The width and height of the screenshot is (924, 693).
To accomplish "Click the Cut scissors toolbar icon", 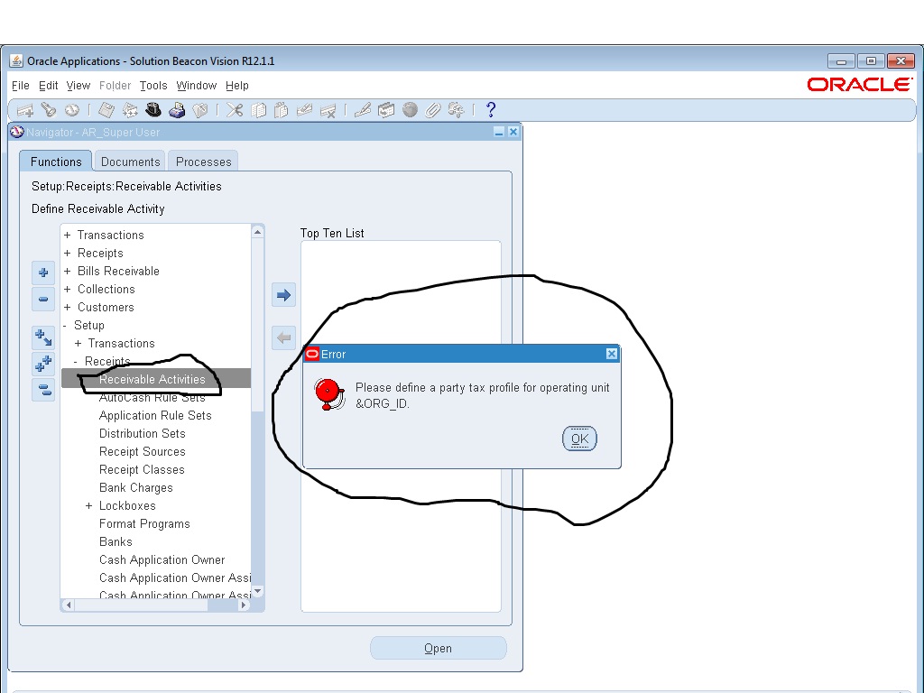I will [x=235, y=110].
